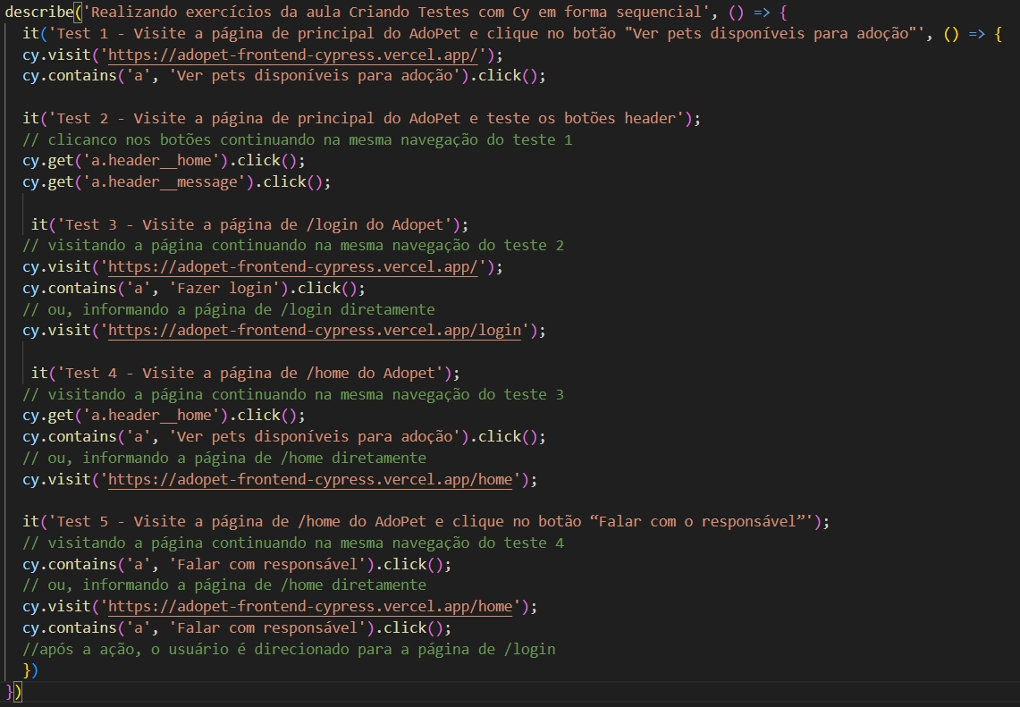The width and height of the screenshot is (1020, 707).
Task: Click the 'Test 5 - Visite a página de /home' it() line
Action: (426, 522)
